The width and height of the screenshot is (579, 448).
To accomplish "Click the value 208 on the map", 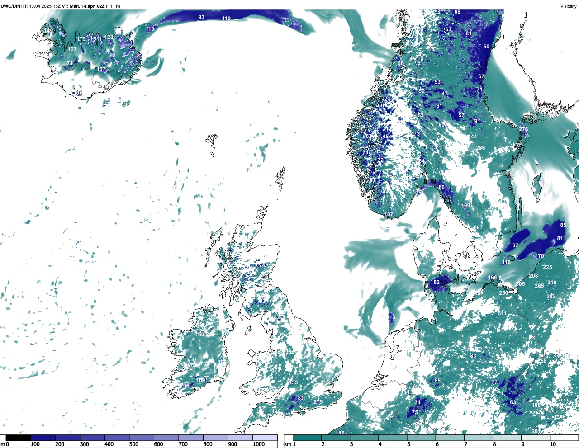I will tap(533, 276).
